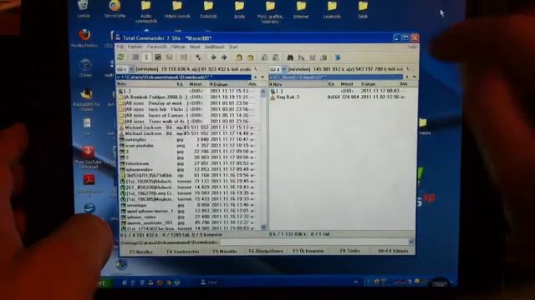Image resolution: width=535 pixels, height=300 pixels.
Task: Click the forward arrow in toolbar
Action: [224, 57]
